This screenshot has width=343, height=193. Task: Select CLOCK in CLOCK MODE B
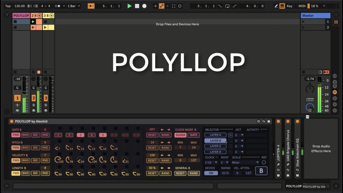(180, 135)
